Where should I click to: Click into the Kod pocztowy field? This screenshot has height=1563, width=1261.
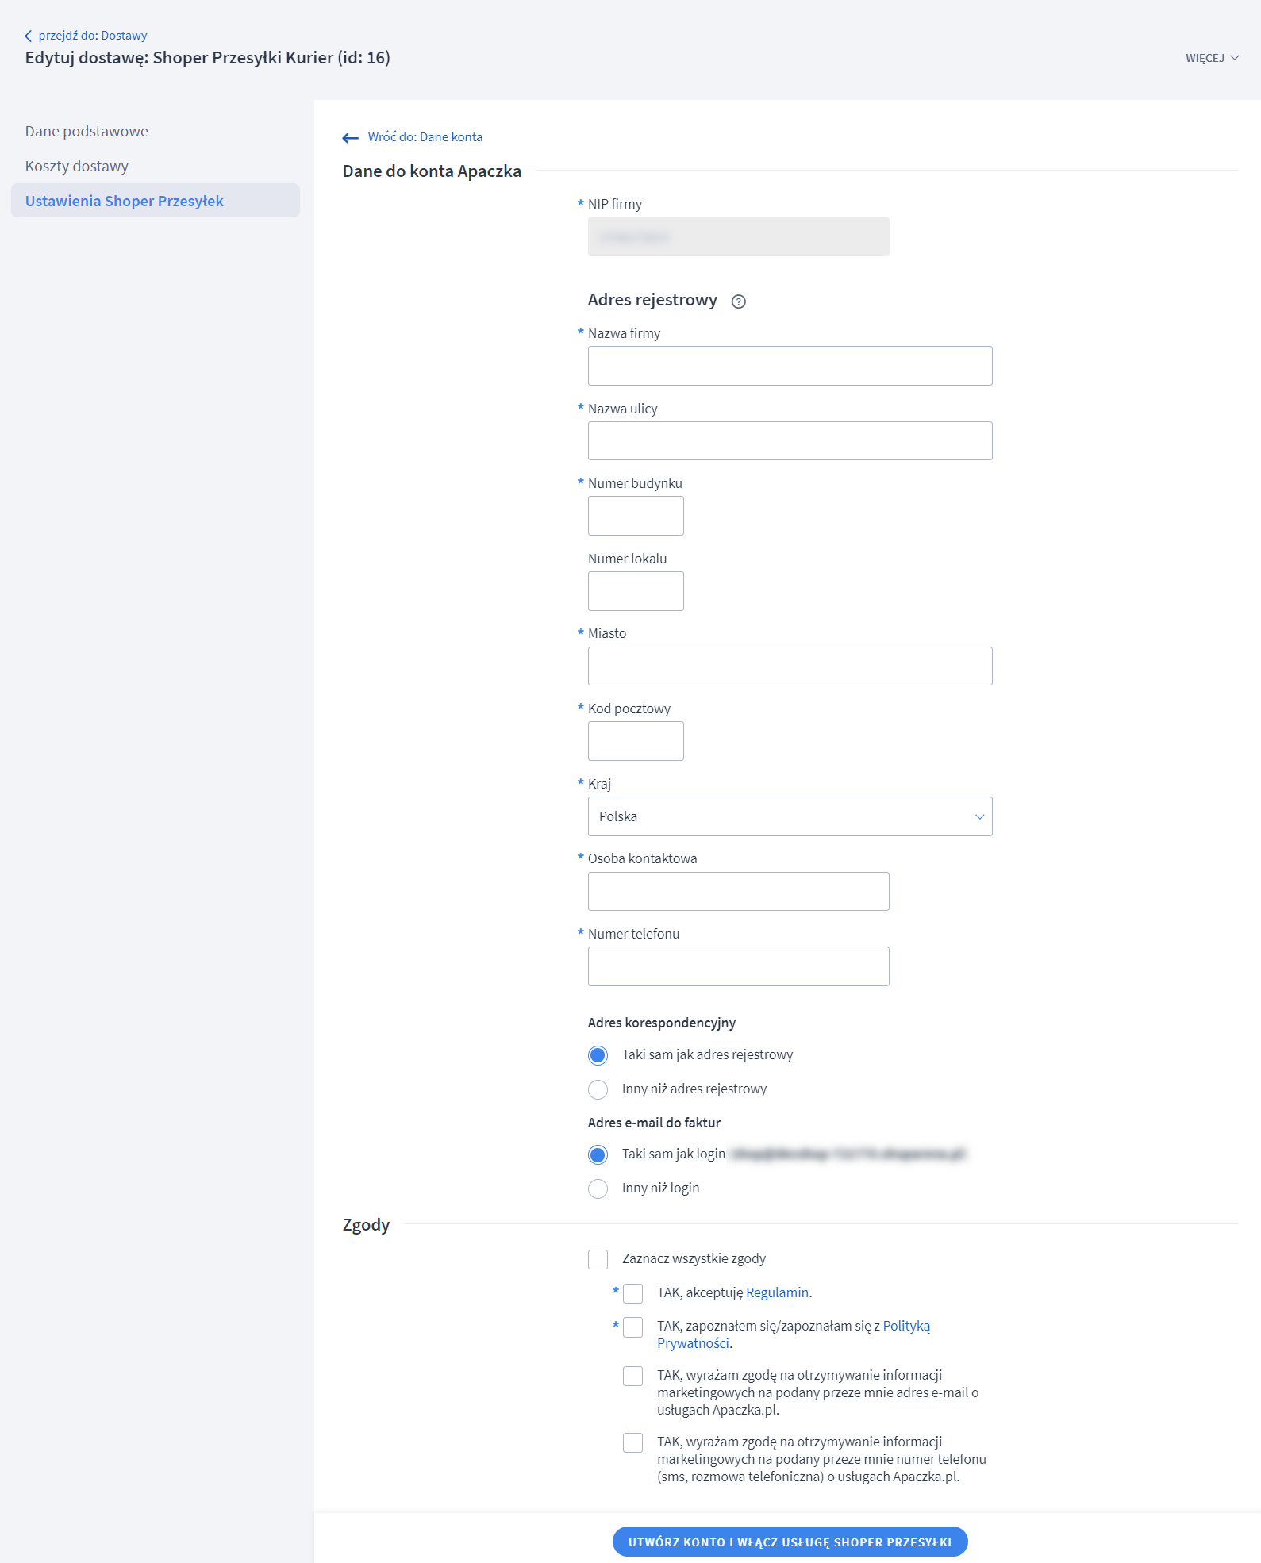point(636,741)
